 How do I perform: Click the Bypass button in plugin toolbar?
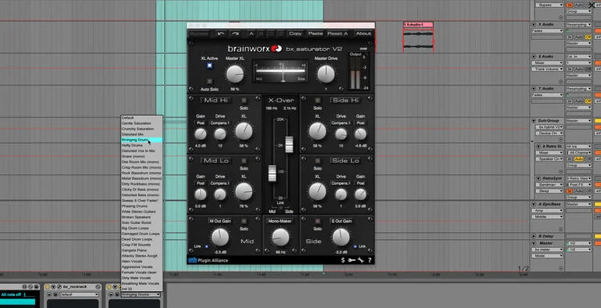199,34
